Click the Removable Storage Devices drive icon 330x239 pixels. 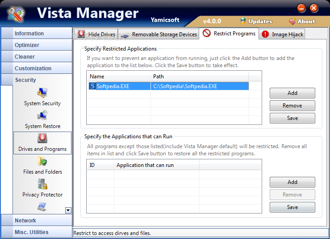pos(125,35)
